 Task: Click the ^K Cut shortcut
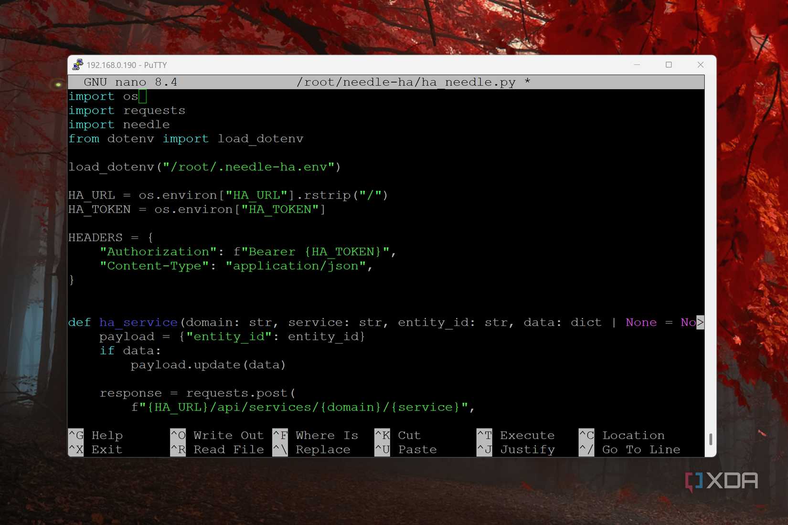pyautogui.click(x=398, y=435)
